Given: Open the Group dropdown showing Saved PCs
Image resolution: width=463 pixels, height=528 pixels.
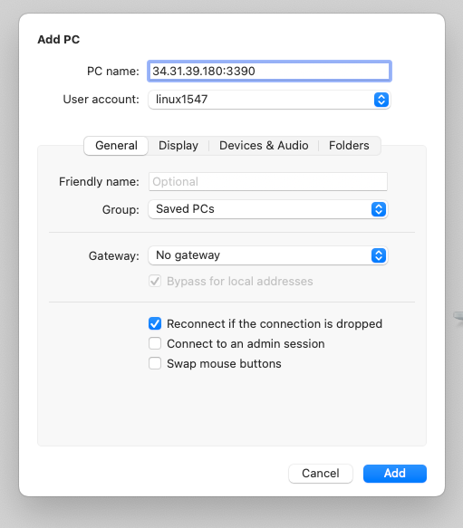Looking at the screenshot, I should (268, 209).
